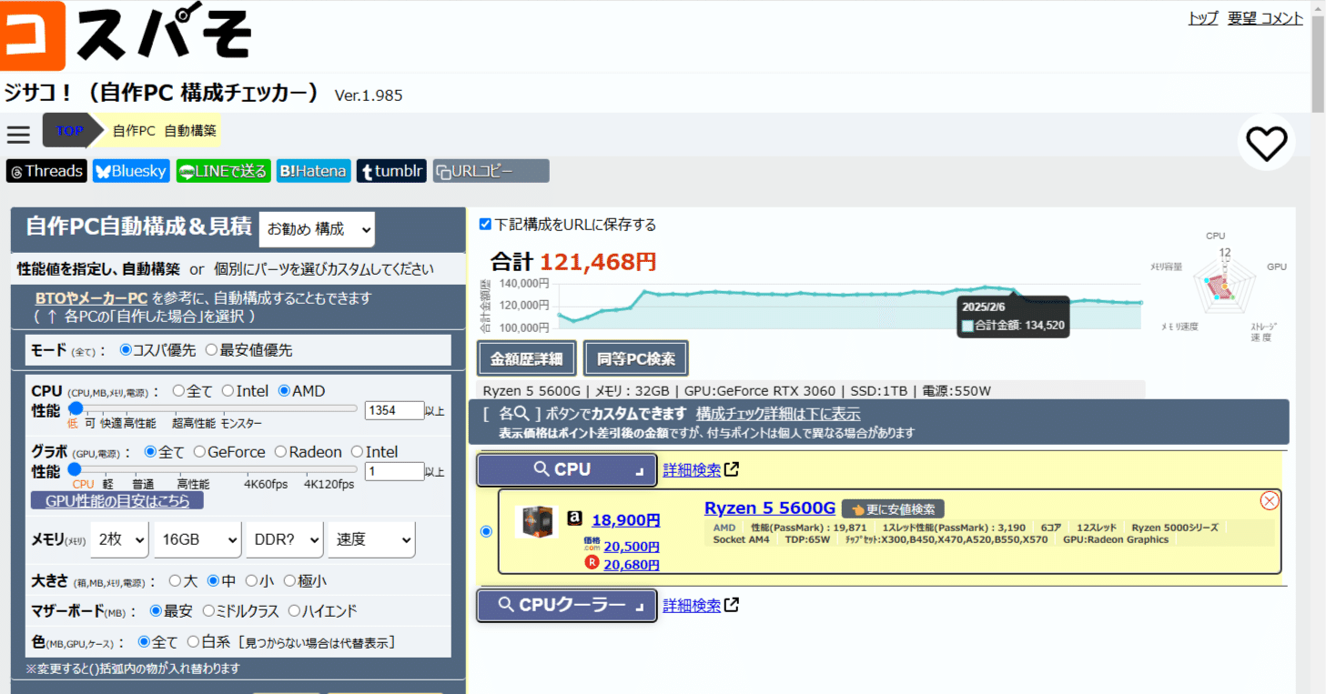
Task: Open the Ryzen 5 5600G product link
Action: click(x=769, y=508)
